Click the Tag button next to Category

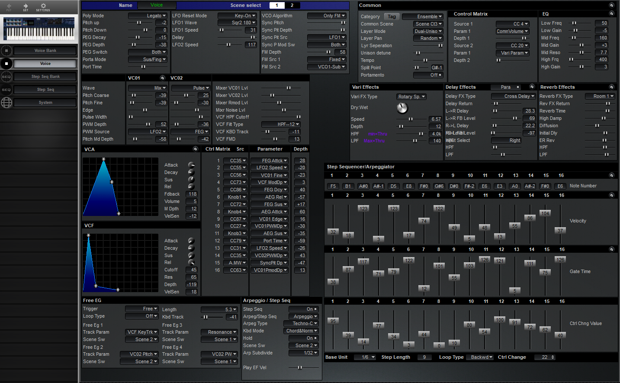[392, 16]
